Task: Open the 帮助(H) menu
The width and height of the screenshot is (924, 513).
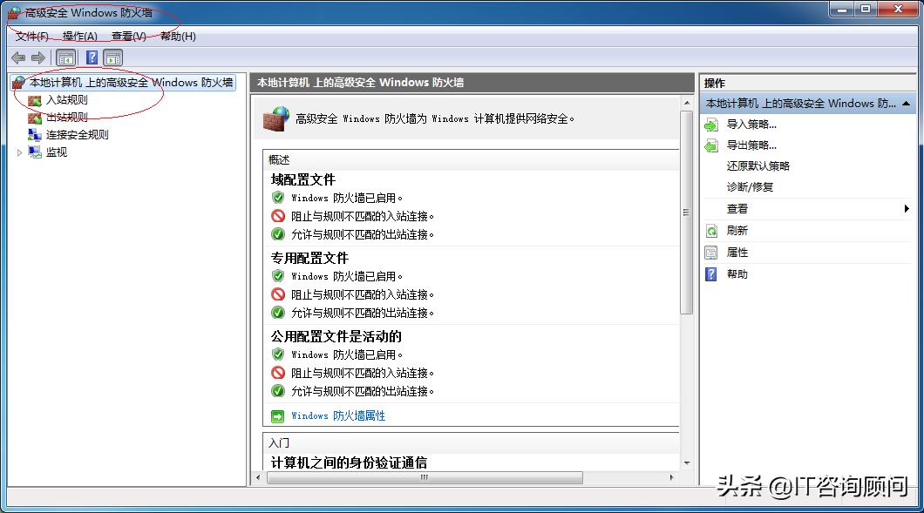Action: 178,37
